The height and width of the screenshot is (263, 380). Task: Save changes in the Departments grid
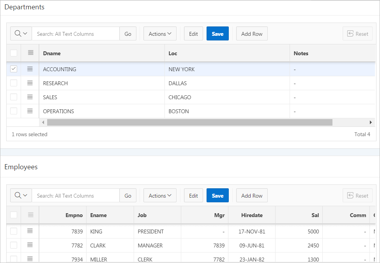click(x=217, y=33)
